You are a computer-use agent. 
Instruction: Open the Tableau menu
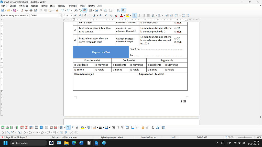click(x=61, y=6)
